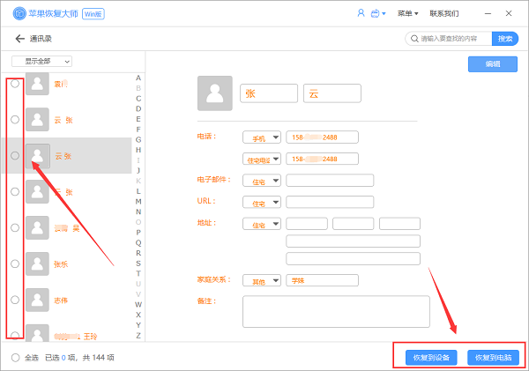Click the 备注 notes text area

coord(336,312)
